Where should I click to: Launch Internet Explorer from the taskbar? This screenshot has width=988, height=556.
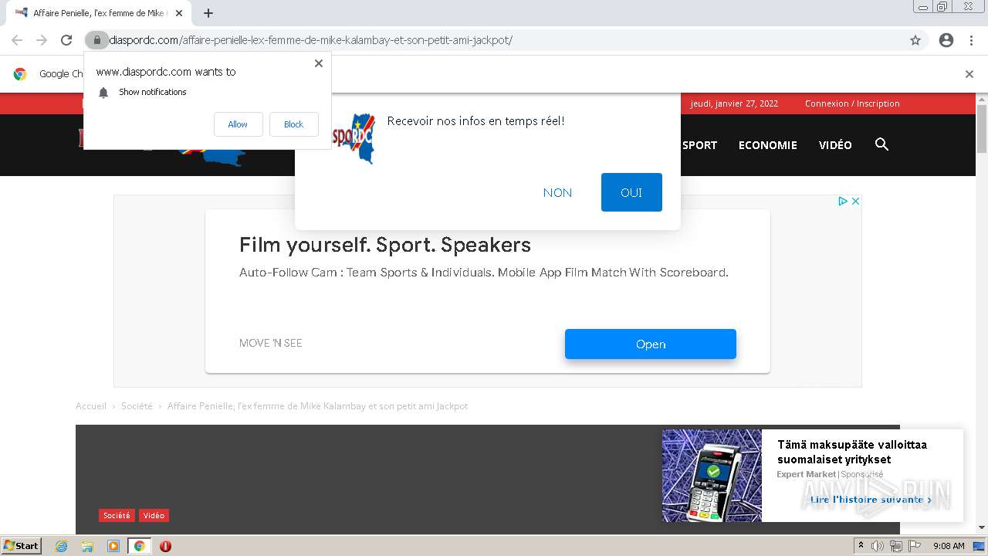(x=62, y=546)
